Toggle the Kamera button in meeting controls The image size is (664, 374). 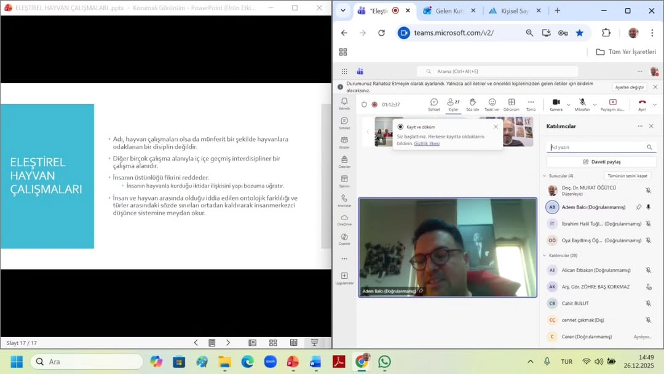click(556, 103)
